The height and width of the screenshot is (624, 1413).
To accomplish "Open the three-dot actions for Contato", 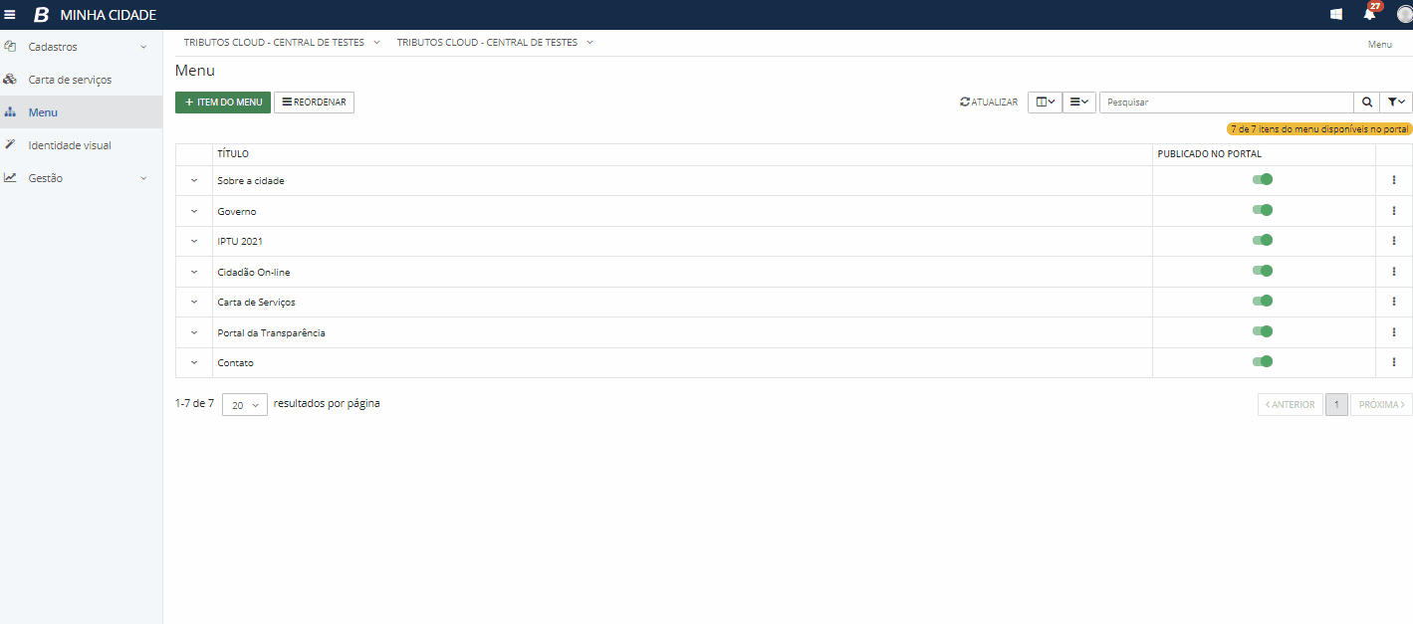I will coord(1393,362).
